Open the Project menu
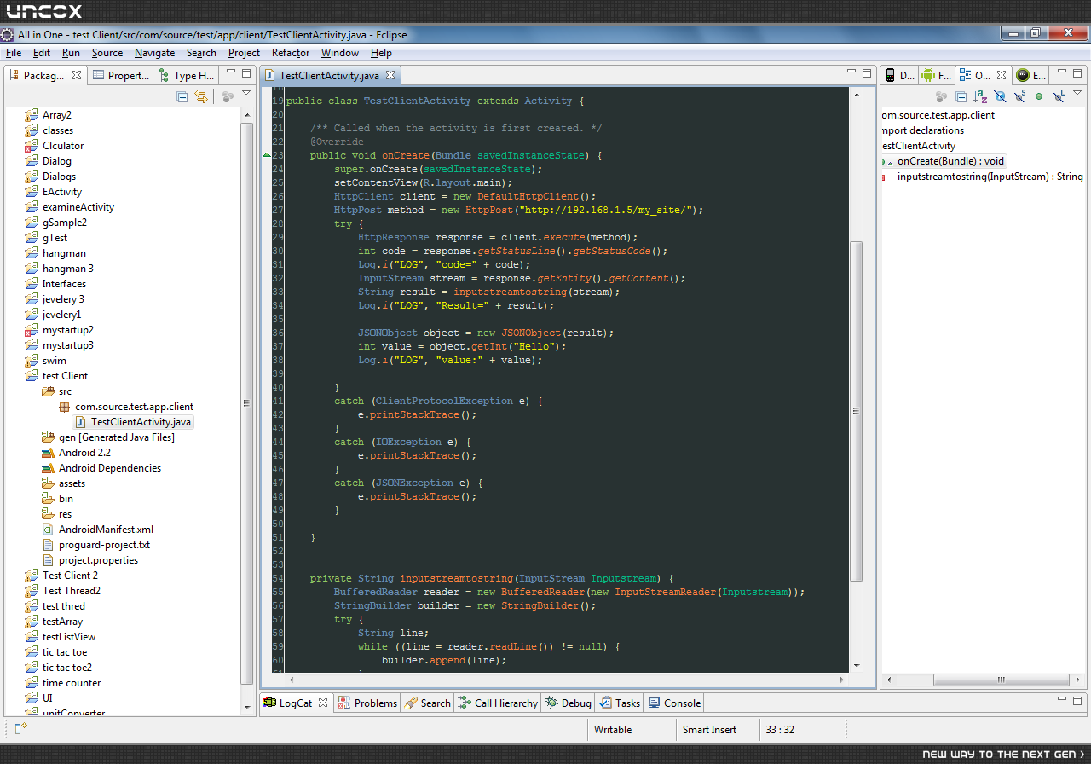The height and width of the screenshot is (764, 1091). [x=244, y=53]
